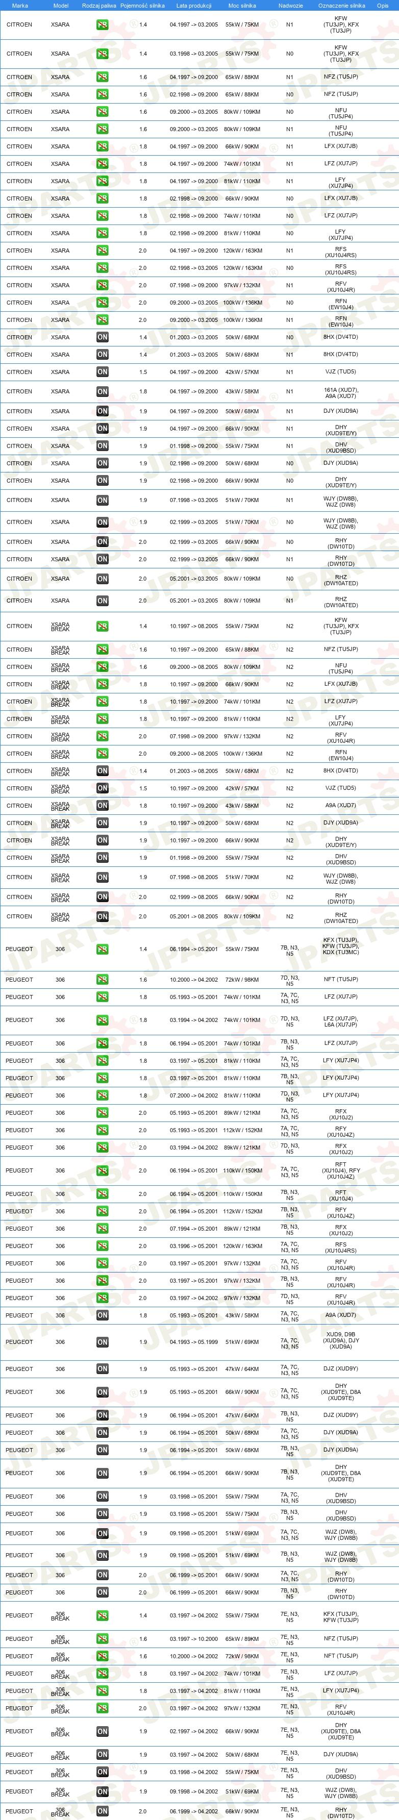The image size is (399, 1820).
Task: Select petrol icon for Xsara 1.6 NFU N1
Action: point(103,129)
